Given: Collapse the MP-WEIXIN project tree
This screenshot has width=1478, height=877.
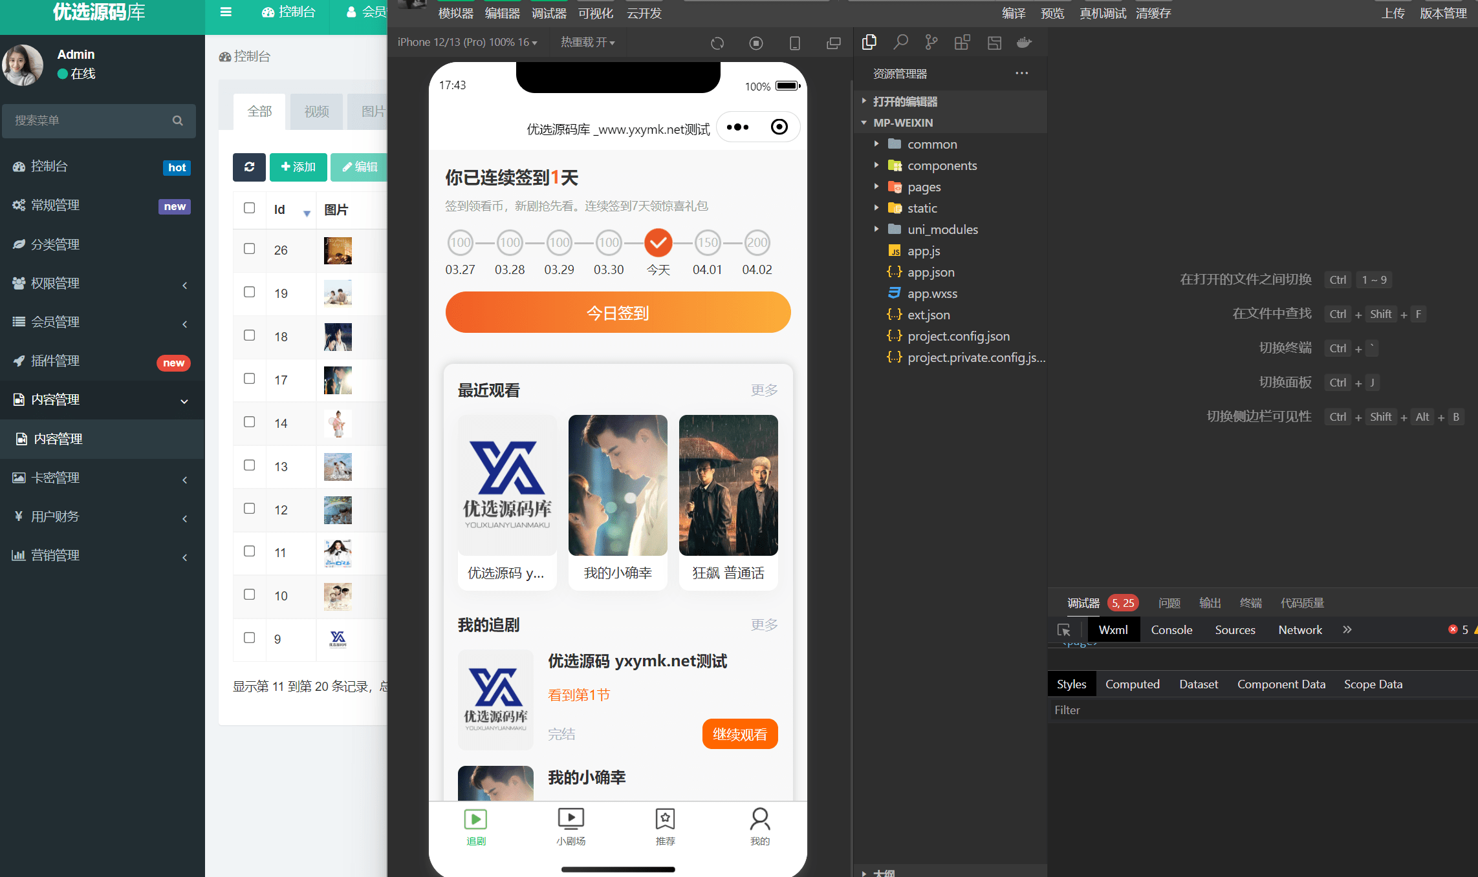Looking at the screenshot, I should 864,122.
